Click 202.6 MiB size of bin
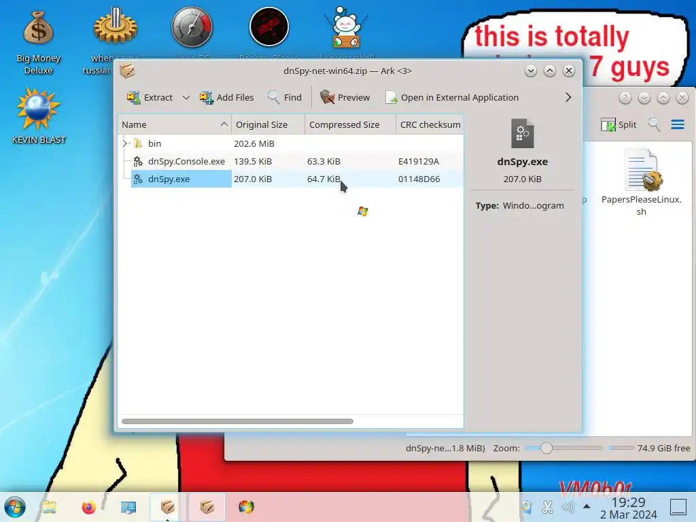This screenshot has width=696, height=522. point(254,143)
